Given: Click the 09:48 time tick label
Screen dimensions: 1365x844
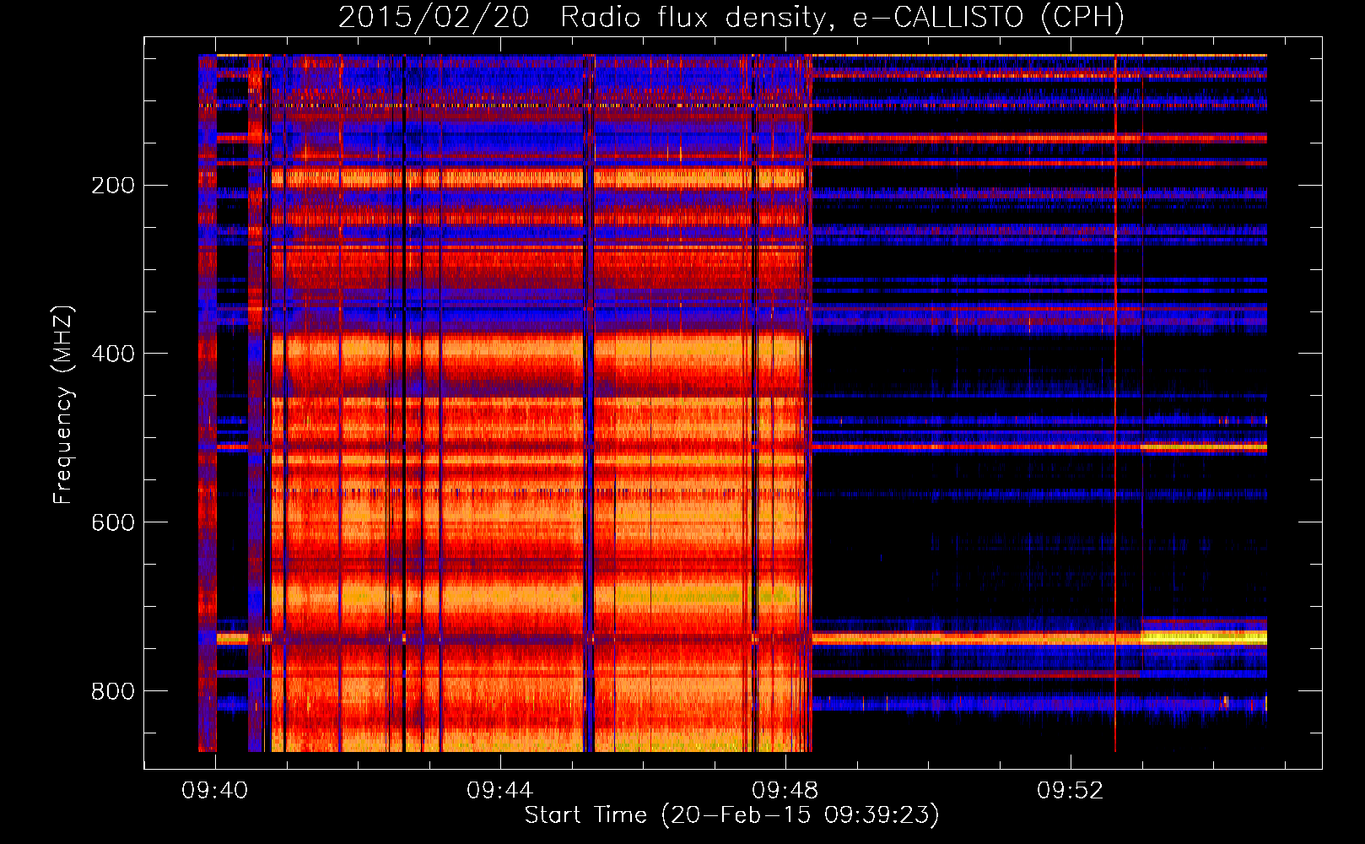Looking at the screenshot, I should coord(785,790).
